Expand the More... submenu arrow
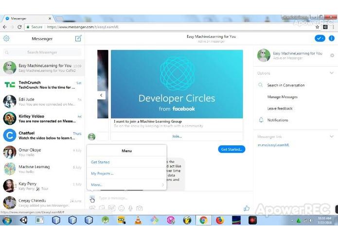This screenshot has width=338, height=240. (x=163, y=185)
